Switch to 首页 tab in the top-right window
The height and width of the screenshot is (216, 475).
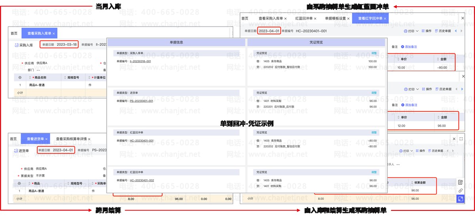click(x=245, y=18)
